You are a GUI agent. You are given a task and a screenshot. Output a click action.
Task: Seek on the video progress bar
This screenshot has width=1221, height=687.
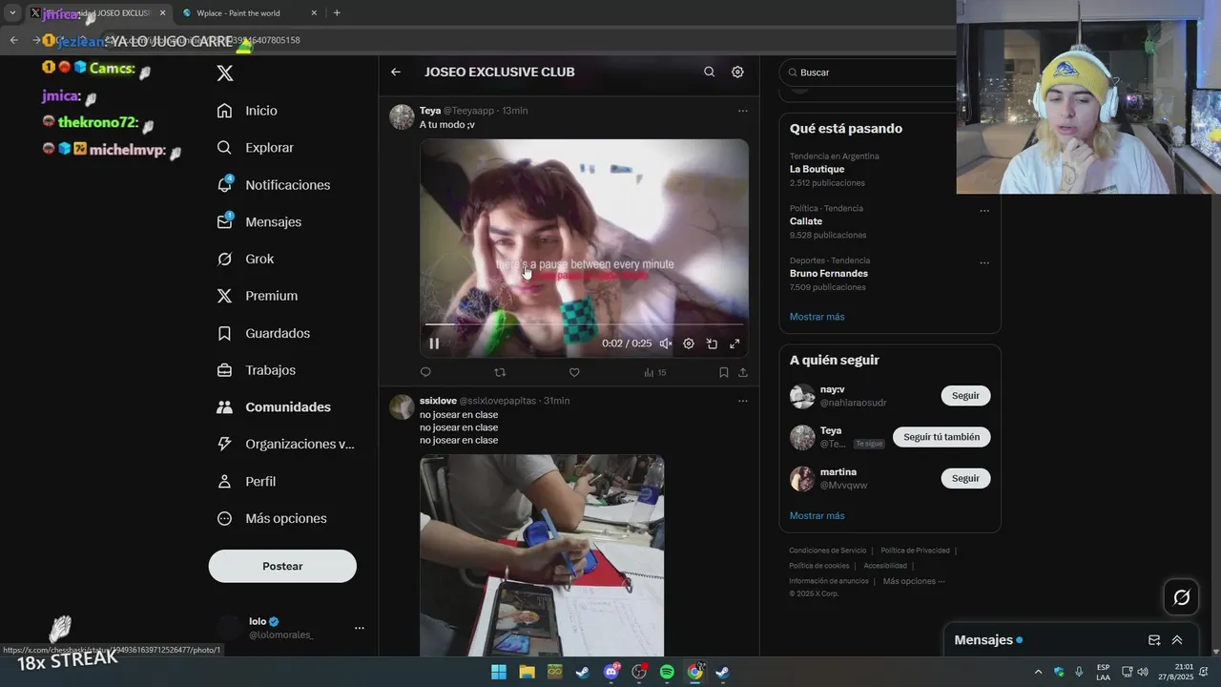pos(584,324)
